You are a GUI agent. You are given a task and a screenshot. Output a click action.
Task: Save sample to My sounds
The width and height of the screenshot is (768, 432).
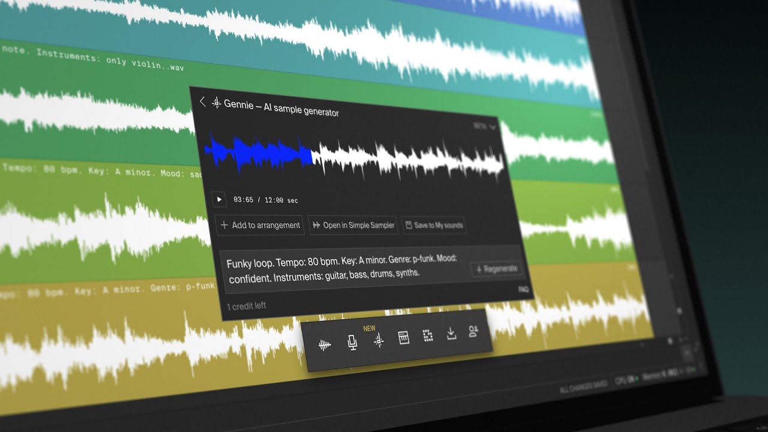[433, 225]
